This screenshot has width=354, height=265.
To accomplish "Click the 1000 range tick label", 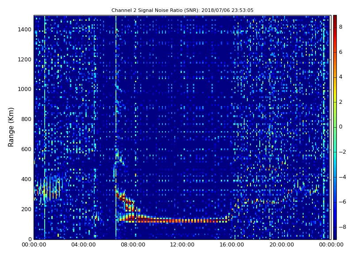I will tap(25, 89).
